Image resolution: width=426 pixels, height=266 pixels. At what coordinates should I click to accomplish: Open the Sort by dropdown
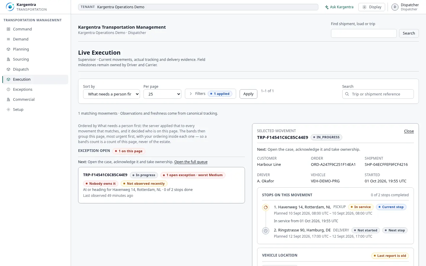[112, 94]
